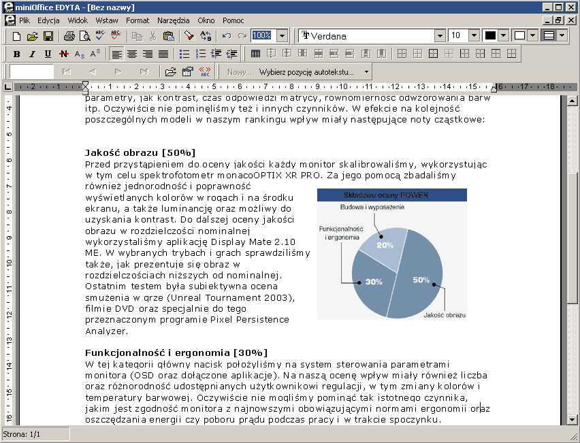Click the vertical scrollbar down arrow
580x443 pixels.
[x=572, y=420]
